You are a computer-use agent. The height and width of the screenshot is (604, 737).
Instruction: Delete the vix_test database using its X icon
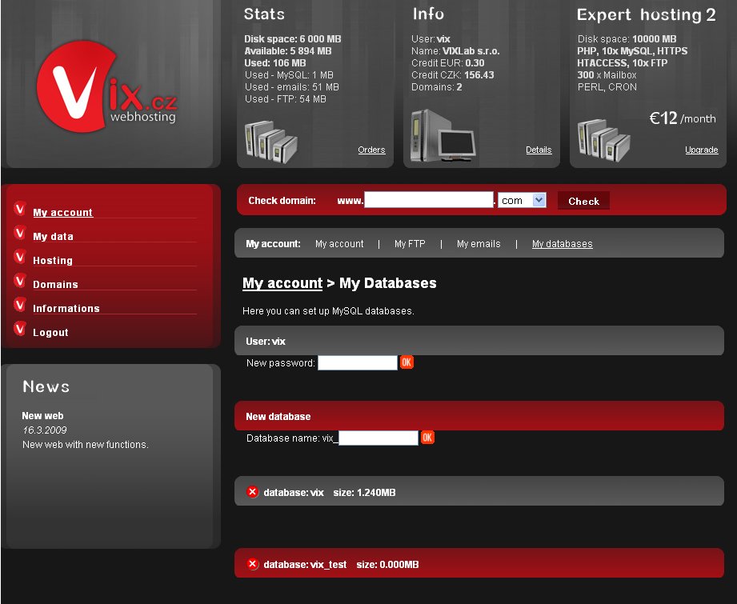point(253,564)
